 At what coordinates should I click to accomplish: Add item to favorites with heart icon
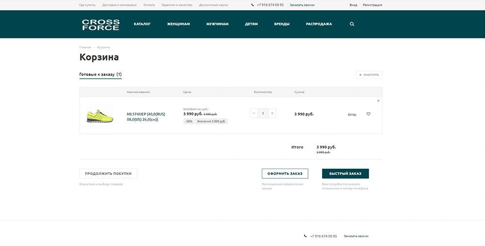click(368, 114)
